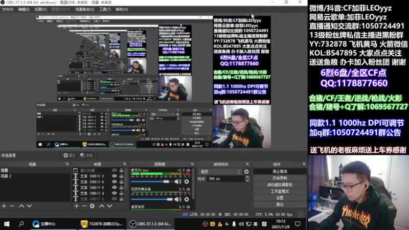Open the 帮助(H) menu
Image resolution: width=409 pixels, height=230 pixels.
[x=122, y=9]
